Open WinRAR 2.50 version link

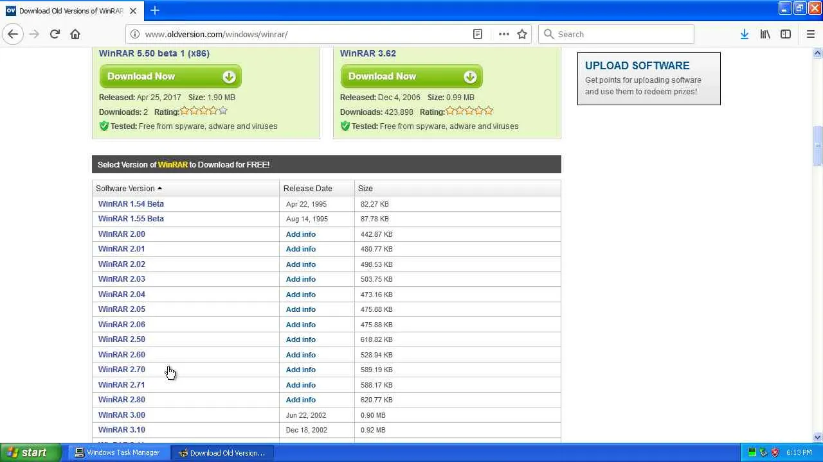[122, 339]
